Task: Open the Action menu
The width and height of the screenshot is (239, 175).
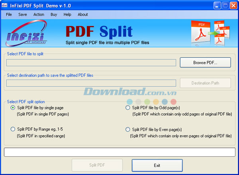Action: (x=39, y=14)
